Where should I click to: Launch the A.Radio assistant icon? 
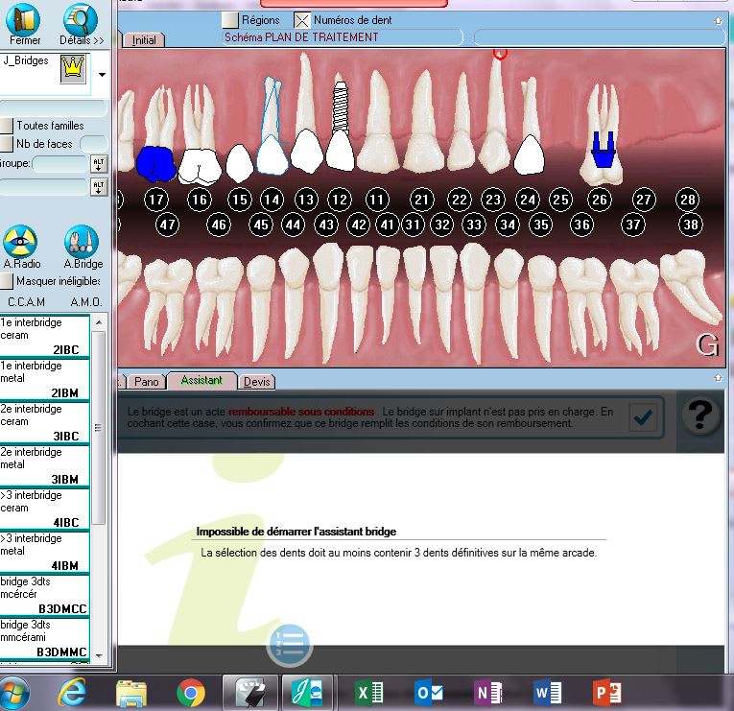(20, 243)
